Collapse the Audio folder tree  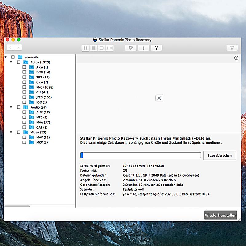[x=11, y=107]
